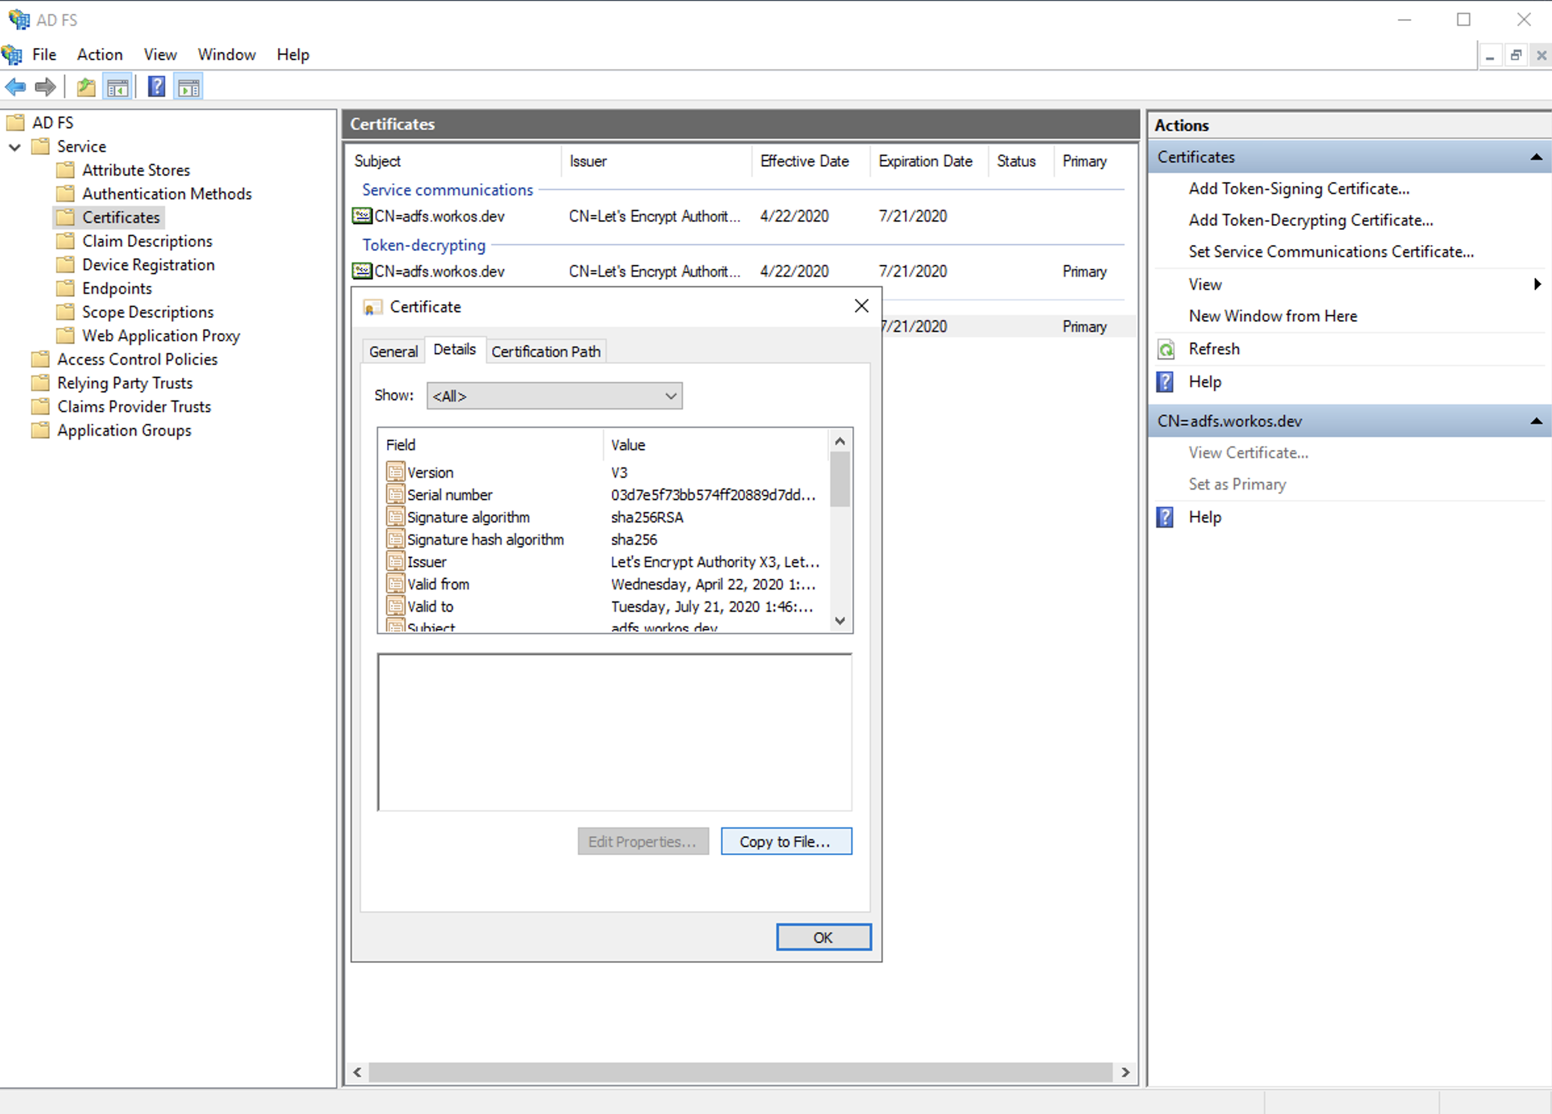Viewport: 1552px width, 1114px height.
Task: Close the Certificate dialog
Action: 862,306
